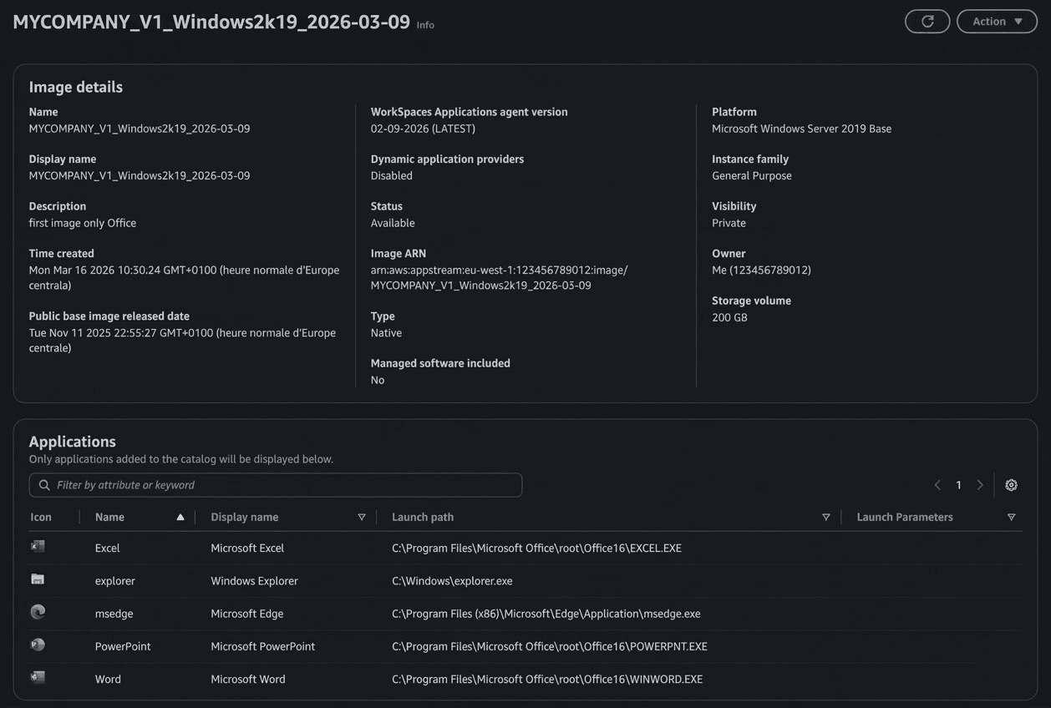Click the Owner value Me (123456789012)

761,271
